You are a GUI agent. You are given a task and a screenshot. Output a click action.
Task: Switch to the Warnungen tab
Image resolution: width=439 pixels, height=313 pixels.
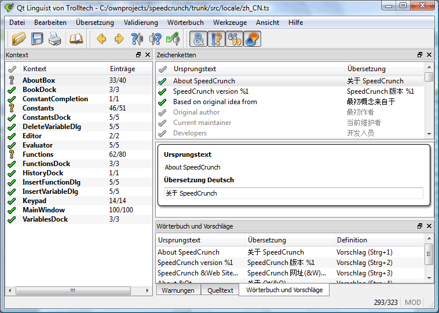click(x=178, y=290)
